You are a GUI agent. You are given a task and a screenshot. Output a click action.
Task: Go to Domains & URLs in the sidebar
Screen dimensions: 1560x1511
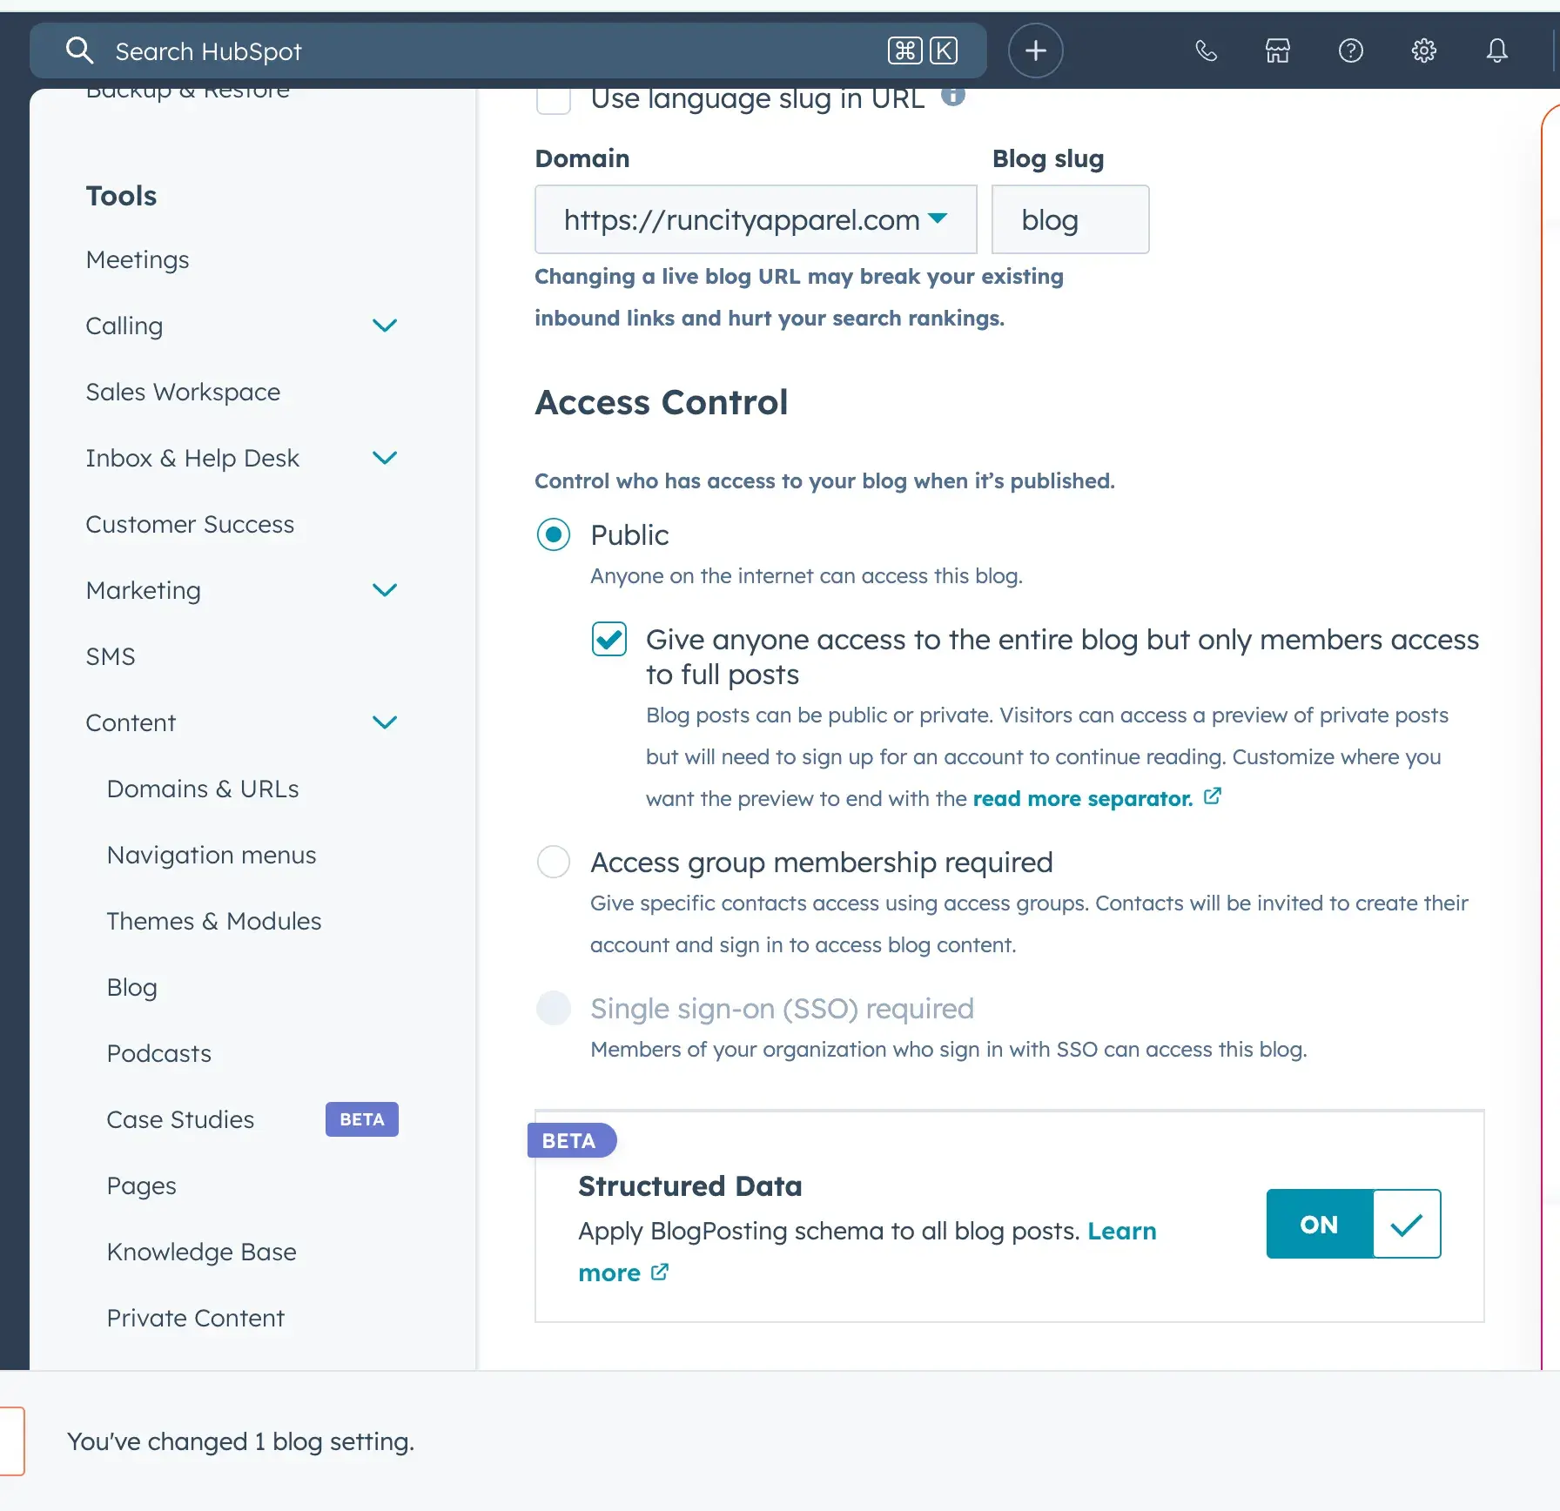pos(202,789)
